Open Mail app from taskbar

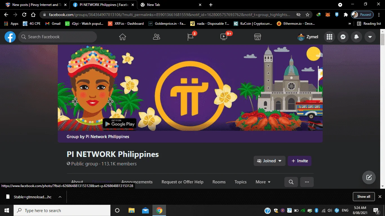pos(145,210)
